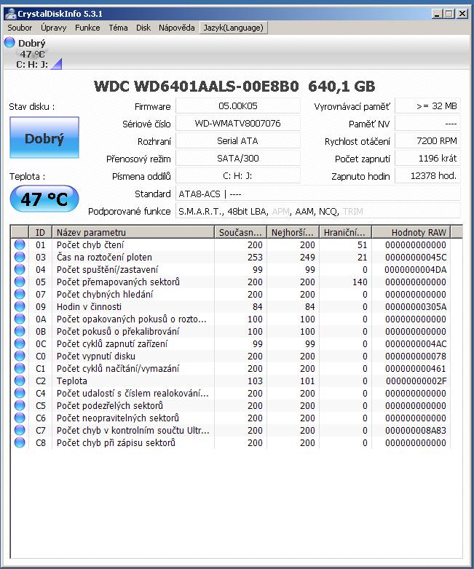Click the Současn... column header
The image size is (474, 569).
pos(241,232)
